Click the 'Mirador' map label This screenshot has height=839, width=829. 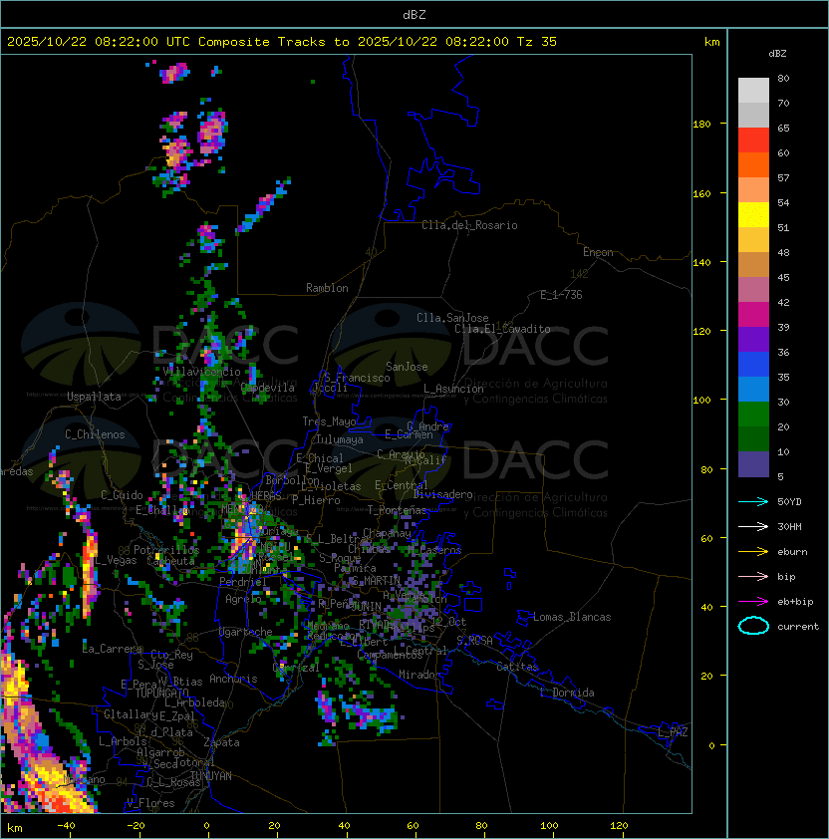(420, 675)
